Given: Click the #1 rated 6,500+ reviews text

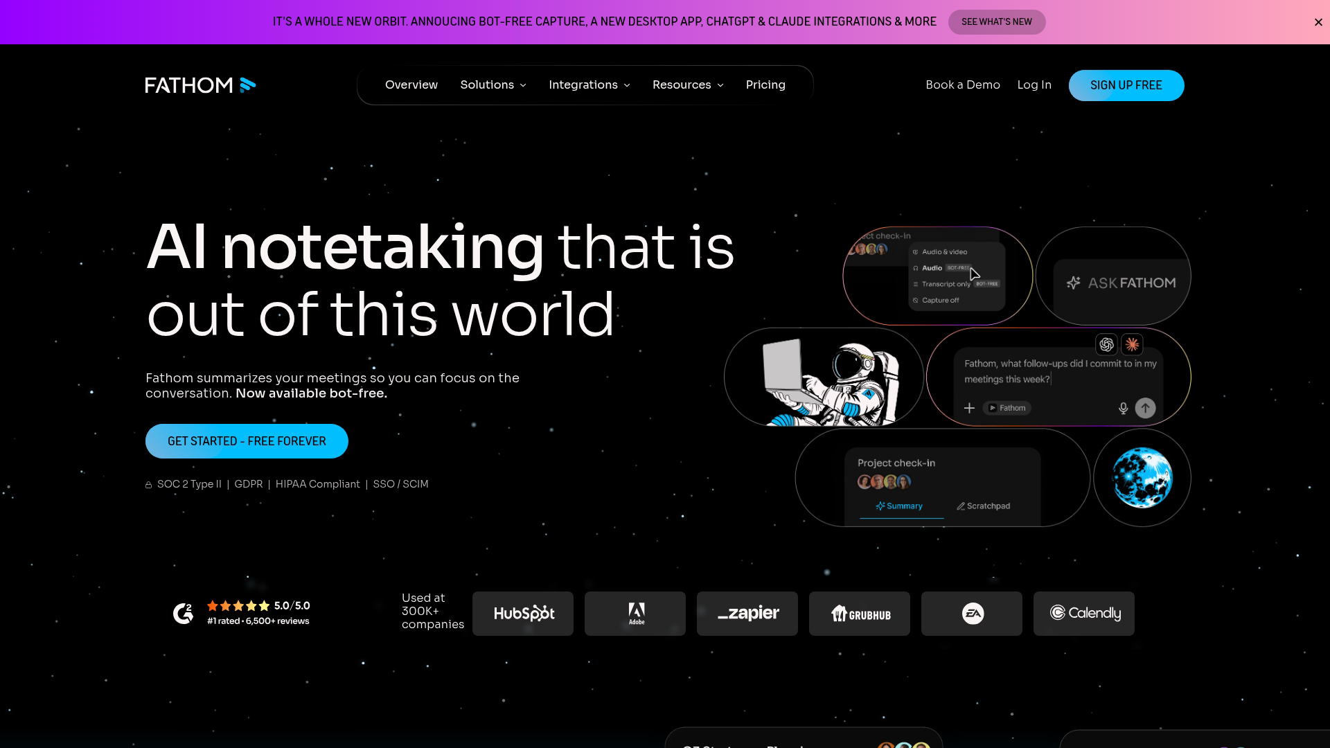Looking at the screenshot, I should click(x=258, y=621).
